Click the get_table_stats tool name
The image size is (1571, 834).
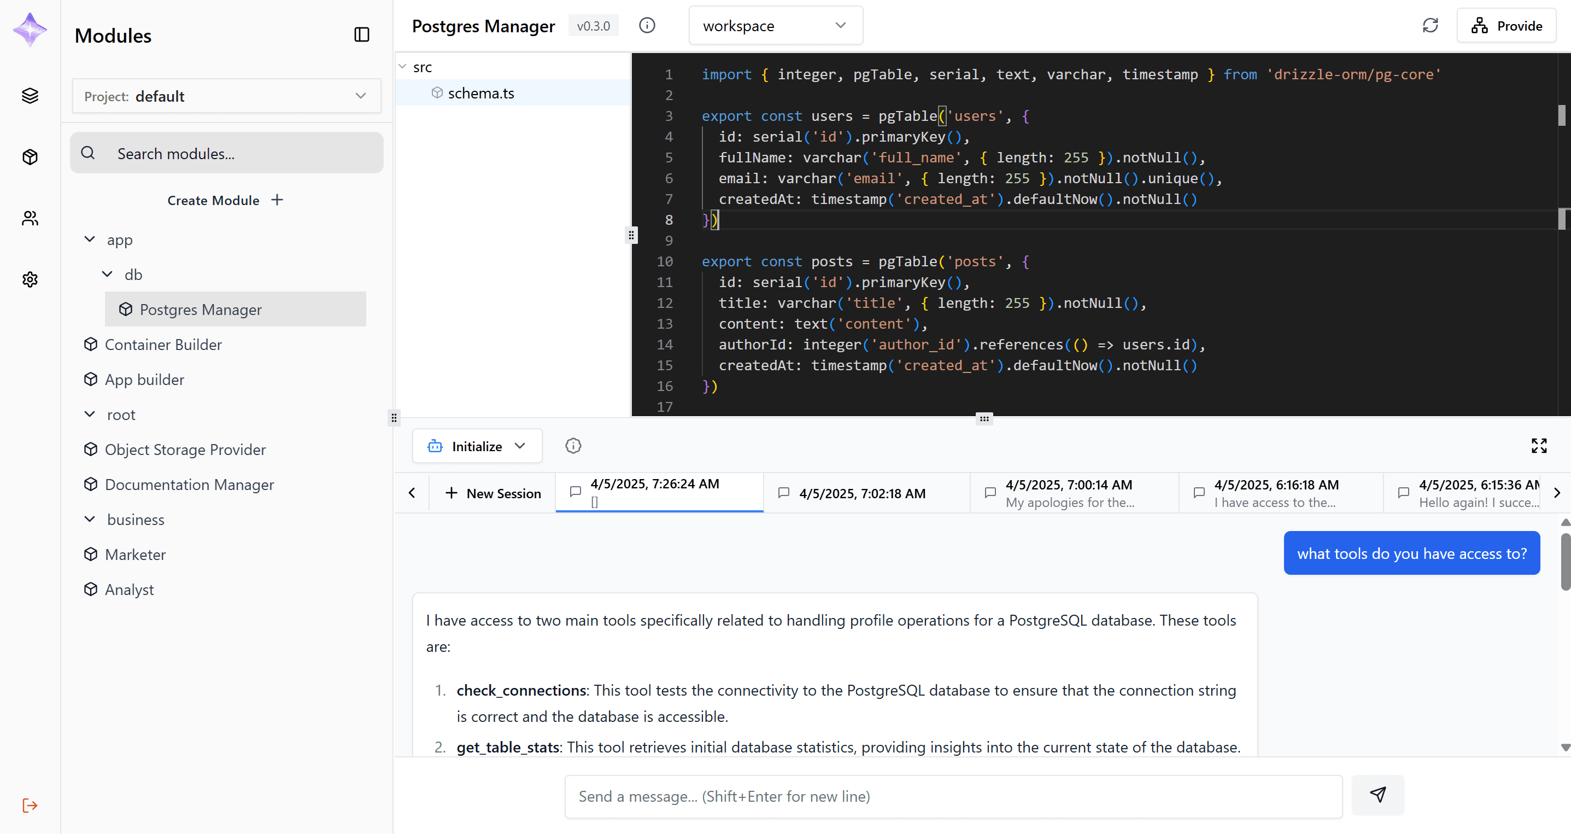tap(508, 746)
